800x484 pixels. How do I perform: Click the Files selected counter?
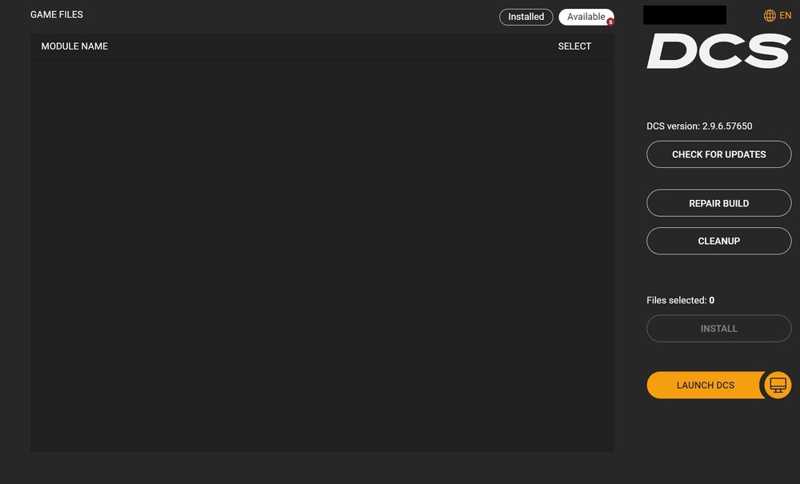680,300
